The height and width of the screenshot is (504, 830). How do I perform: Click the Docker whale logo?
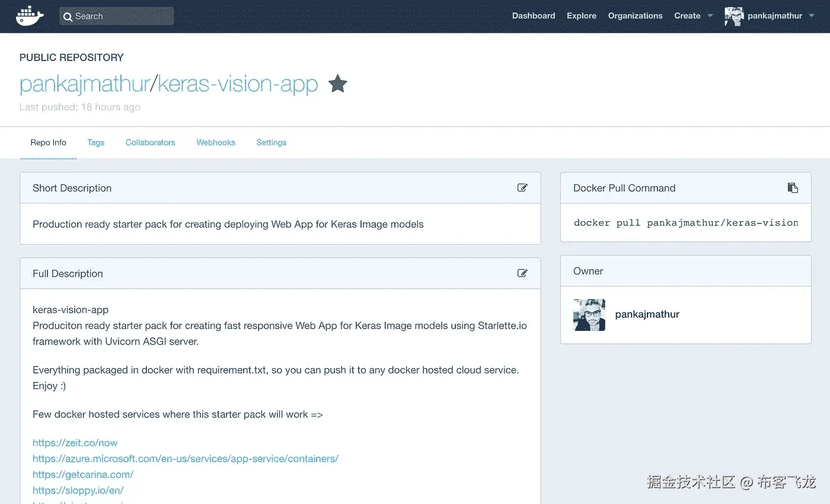click(x=29, y=16)
